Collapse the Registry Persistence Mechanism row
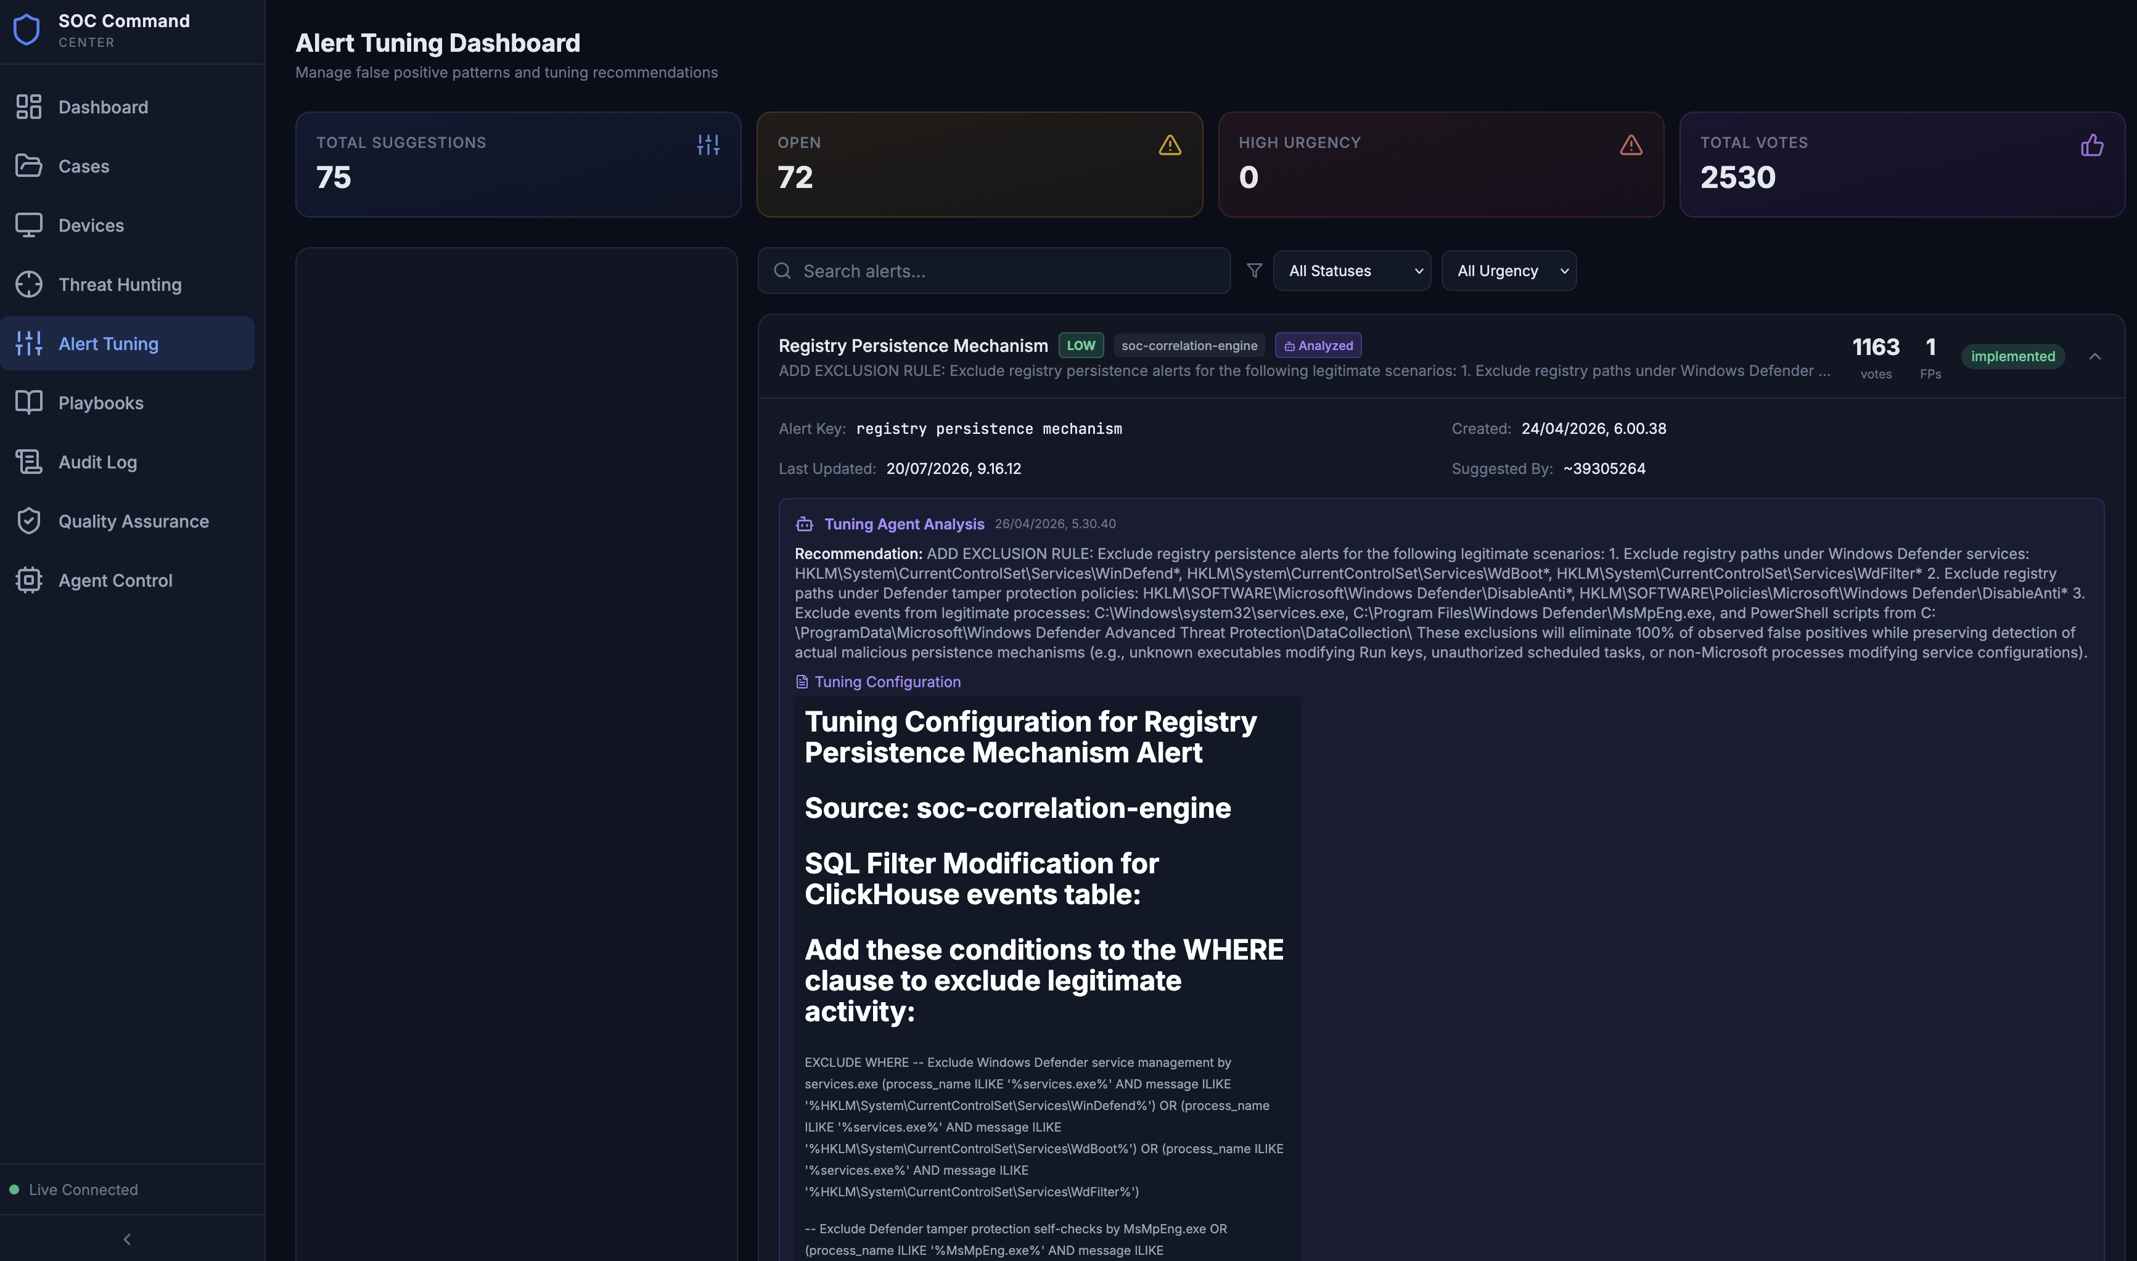2137x1261 pixels. coord(2094,357)
